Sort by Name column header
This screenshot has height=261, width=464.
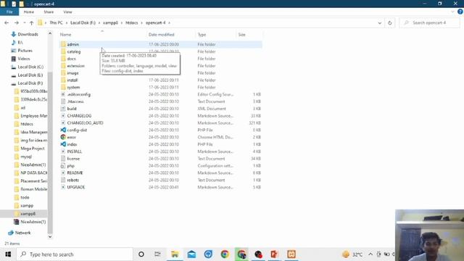pyautogui.click(x=66, y=35)
